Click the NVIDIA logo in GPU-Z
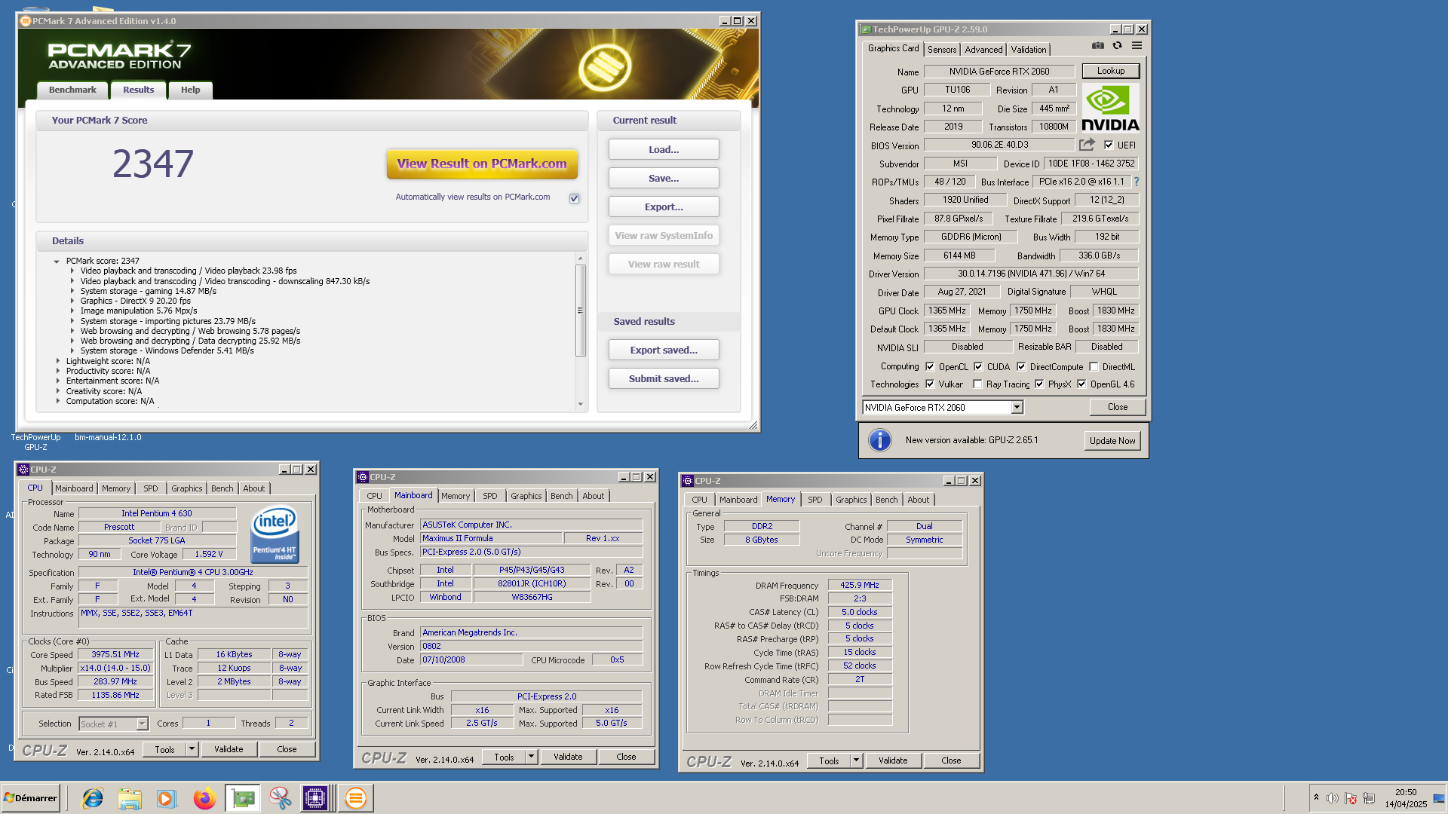Screen dimensions: 1448x814 coord(1110,108)
